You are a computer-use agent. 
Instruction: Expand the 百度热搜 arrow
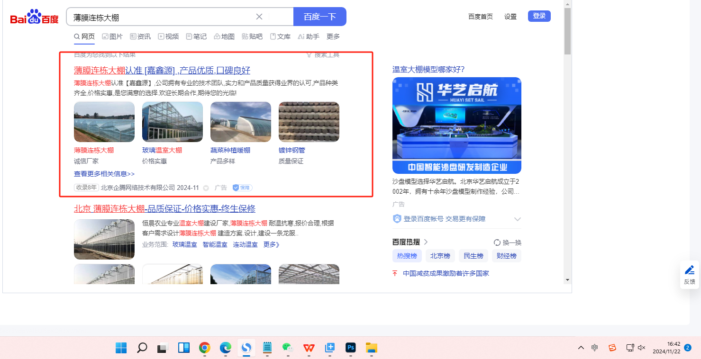pos(426,242)
